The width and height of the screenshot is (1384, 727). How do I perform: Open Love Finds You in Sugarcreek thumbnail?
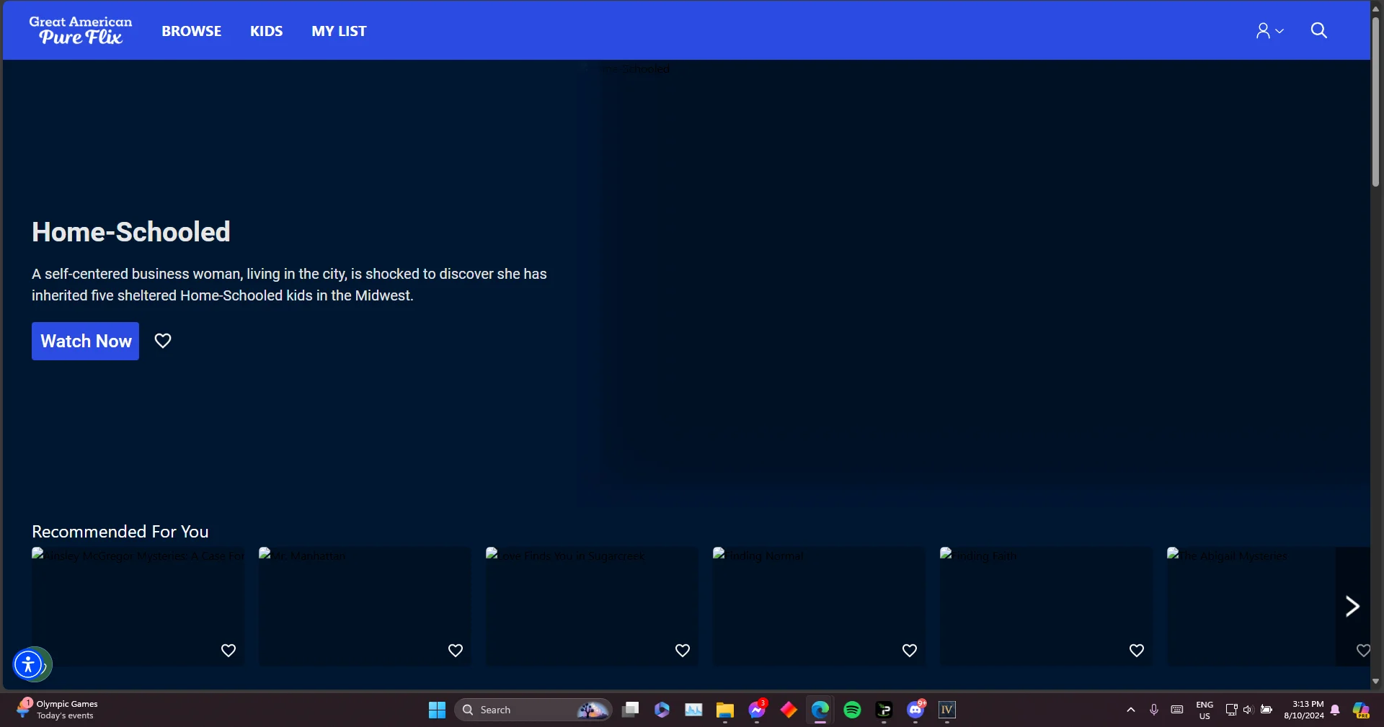pyautogui.click(x=592, y=606)
